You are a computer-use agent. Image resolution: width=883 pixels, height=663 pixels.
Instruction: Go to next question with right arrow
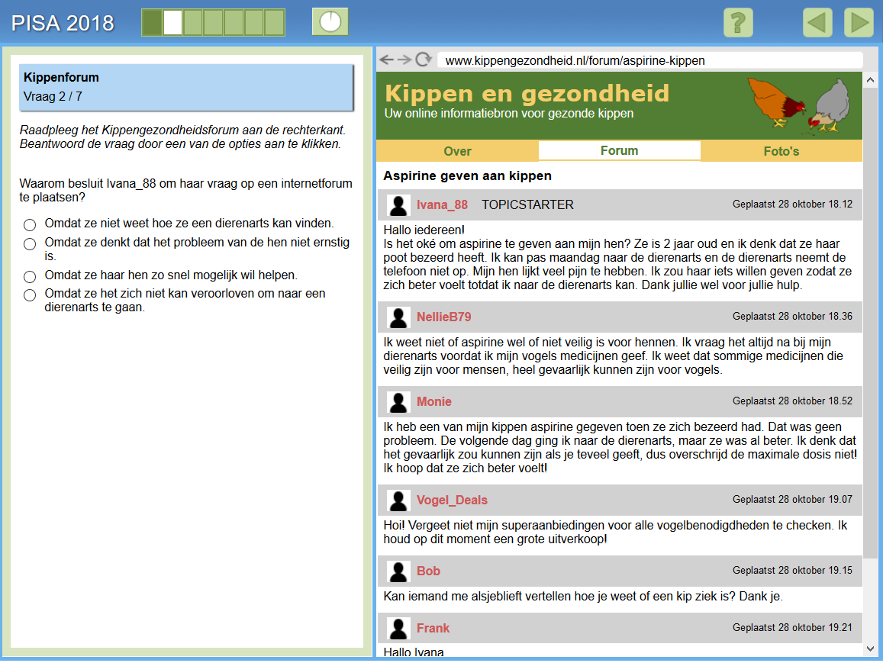click(x=859, y=23)
